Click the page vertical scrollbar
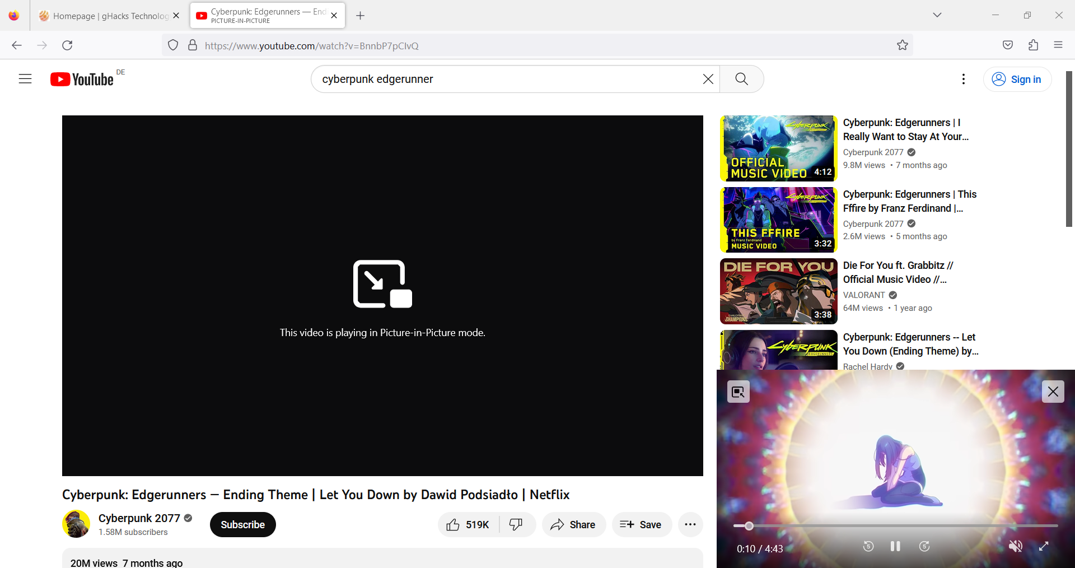Screen dimensions: 1075x568 (x=1069, y=148)
